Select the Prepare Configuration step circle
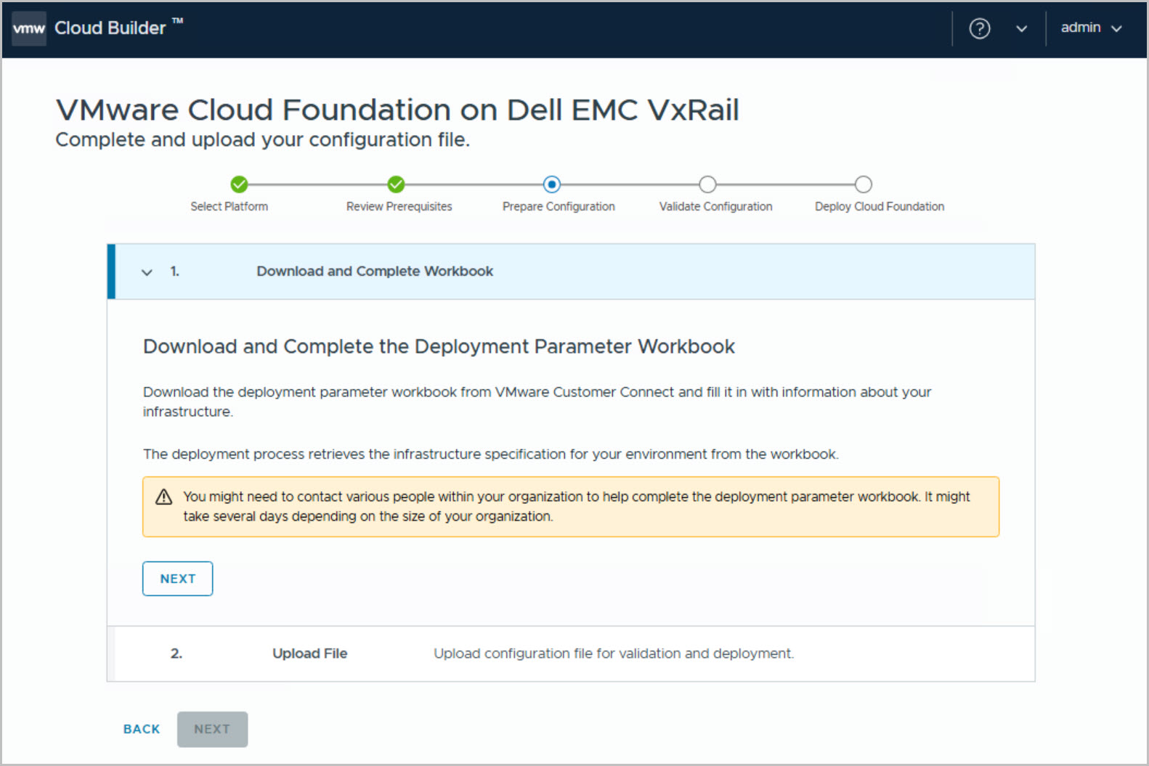 click(x=552, y=184)
